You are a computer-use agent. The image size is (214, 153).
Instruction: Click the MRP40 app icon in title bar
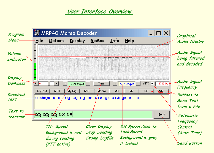(37, 33)
